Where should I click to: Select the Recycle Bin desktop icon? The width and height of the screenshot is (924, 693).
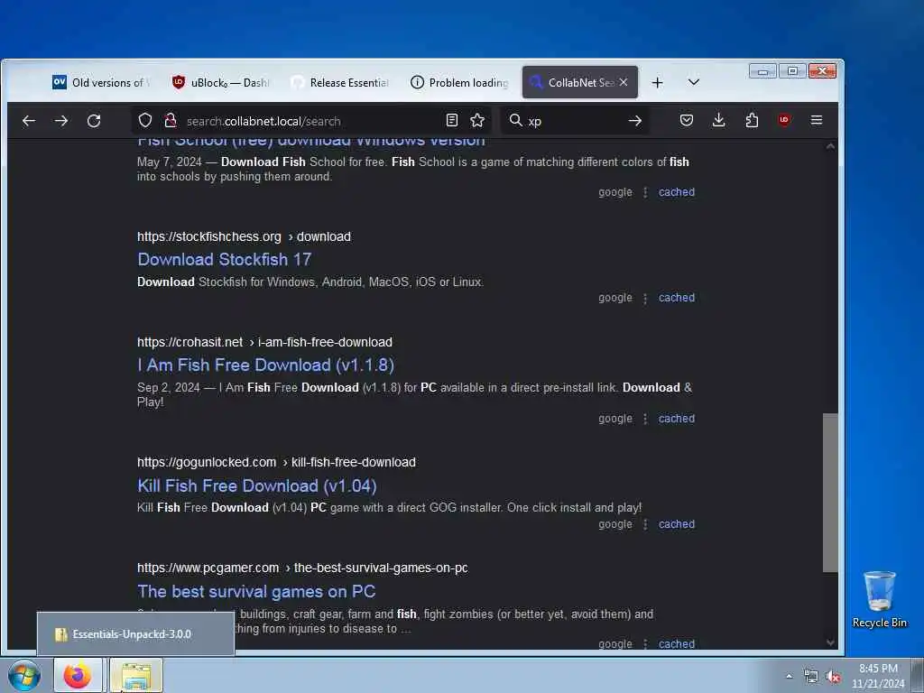pyautogui.click(x=879, y=599)
